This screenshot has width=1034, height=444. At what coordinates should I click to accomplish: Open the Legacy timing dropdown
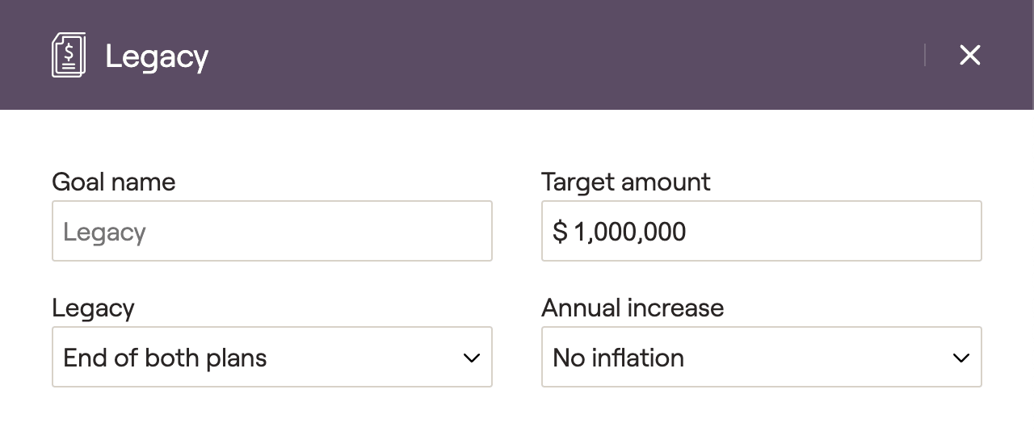[x=271, y=357]
